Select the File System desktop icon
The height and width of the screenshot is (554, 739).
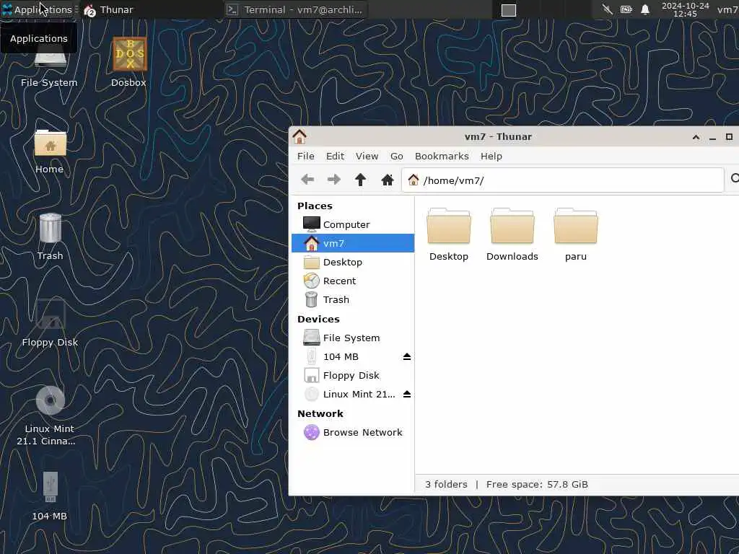pyautogui.click(x=49, y=69)
